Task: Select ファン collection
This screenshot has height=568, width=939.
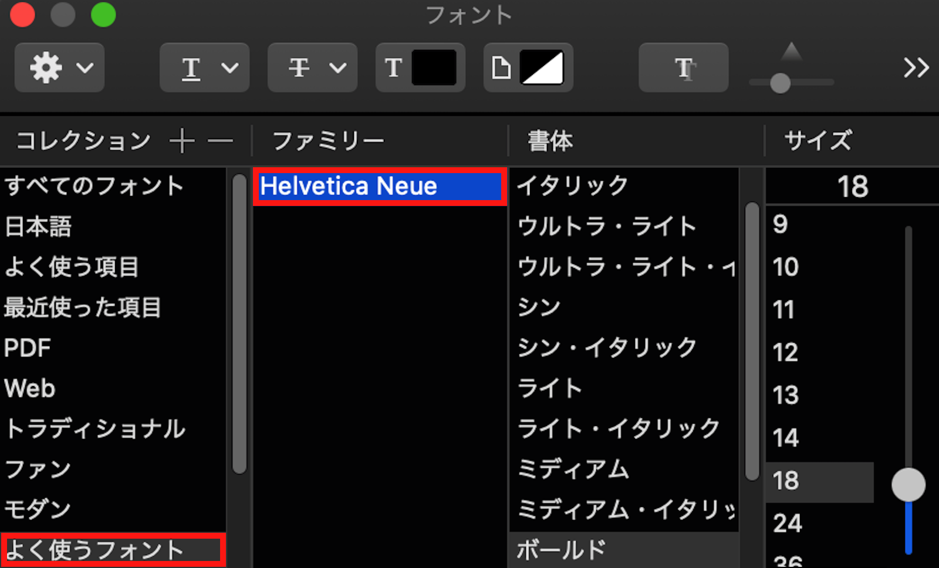Action: coord(113,469)
